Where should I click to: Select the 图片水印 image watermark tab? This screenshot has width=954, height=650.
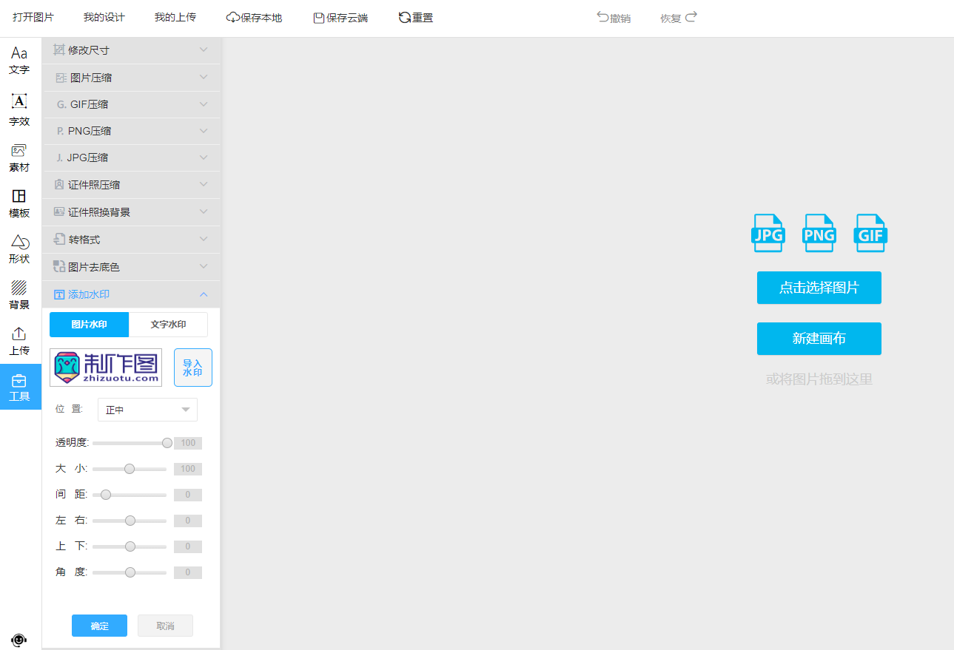click(89, 325)
